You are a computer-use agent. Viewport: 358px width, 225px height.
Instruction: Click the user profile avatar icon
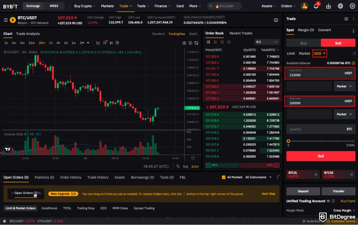[304, 6]
